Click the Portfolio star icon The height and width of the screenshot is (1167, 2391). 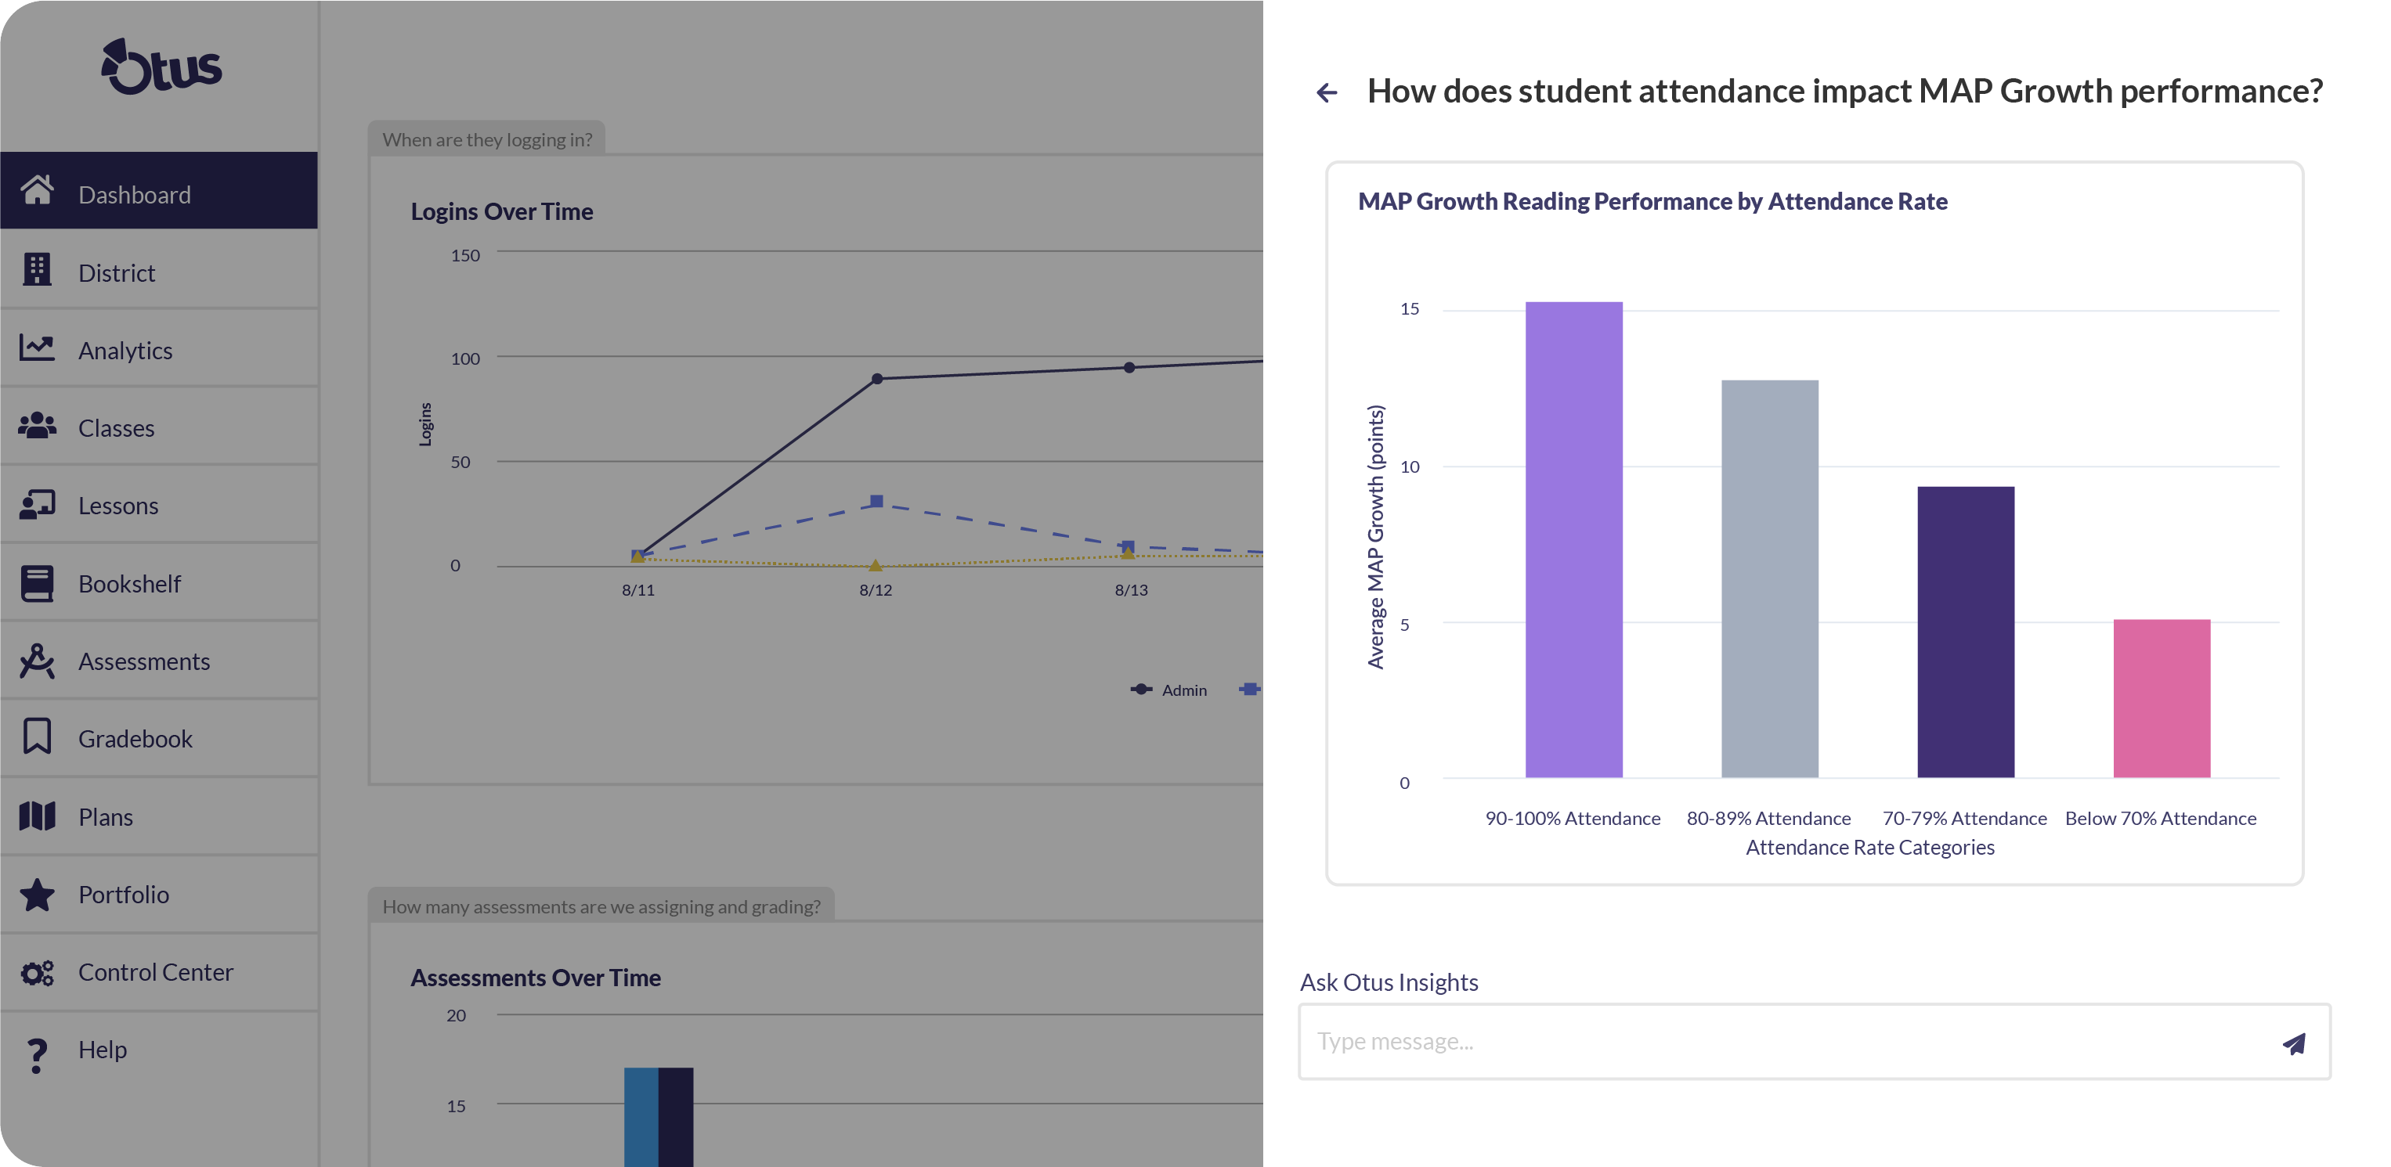(x=37, y=895)
